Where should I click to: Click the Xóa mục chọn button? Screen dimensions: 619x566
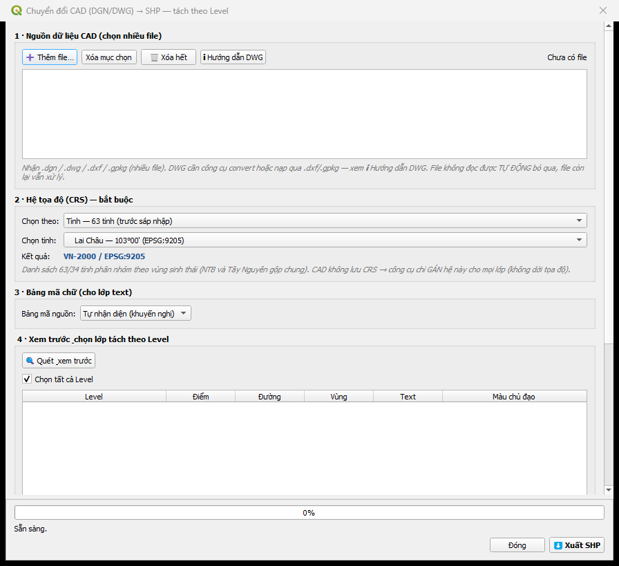click(109, 57)
